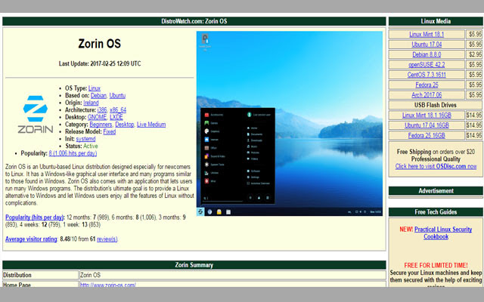Click the Zorin logo image

[x=36, y=114]
